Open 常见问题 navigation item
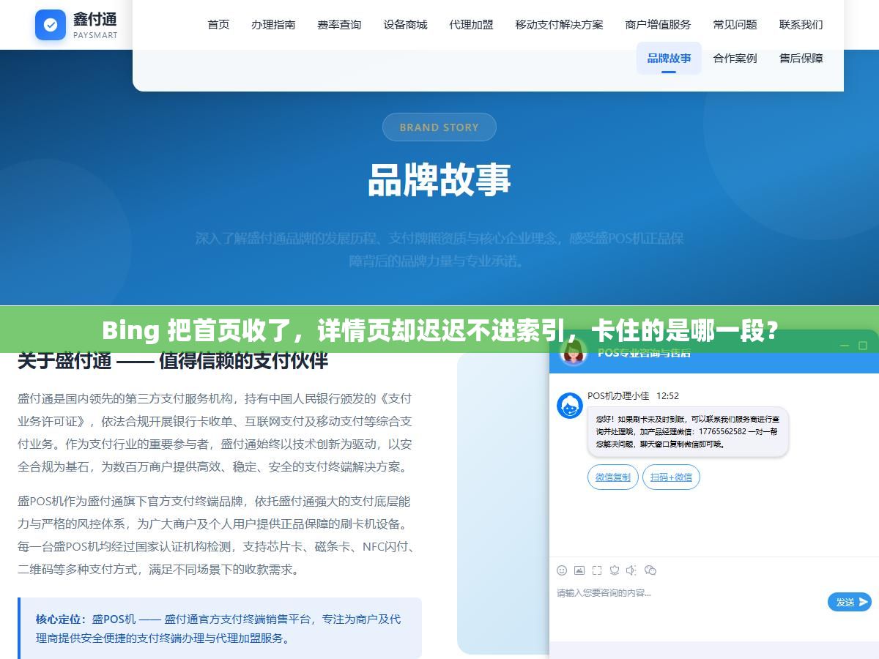Screen dimensions: 879x659 tap(735, 24)
